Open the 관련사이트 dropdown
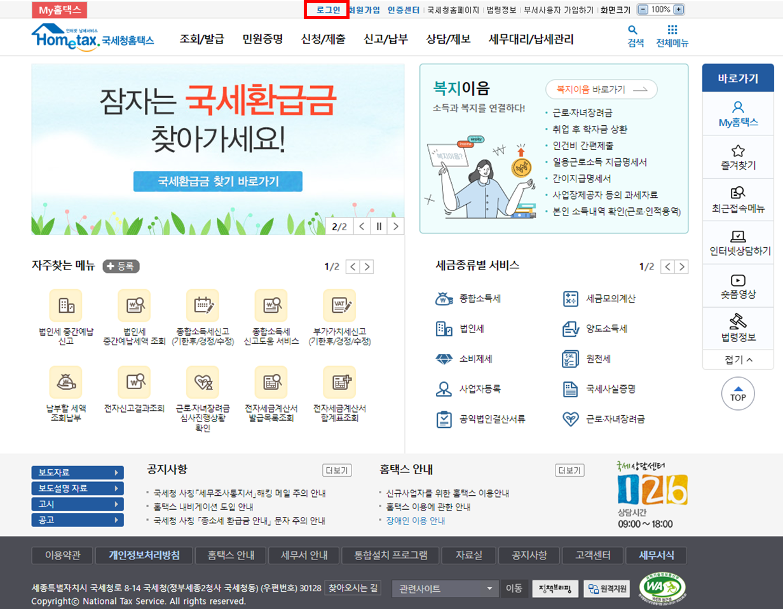The height and width of the screenshot is (609, 783). (x=446, y=589)
